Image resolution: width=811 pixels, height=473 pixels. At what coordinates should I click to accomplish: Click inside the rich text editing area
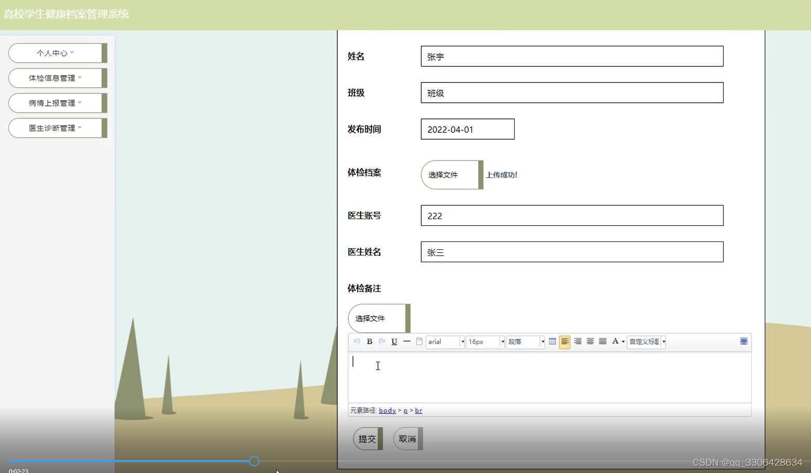550,377
